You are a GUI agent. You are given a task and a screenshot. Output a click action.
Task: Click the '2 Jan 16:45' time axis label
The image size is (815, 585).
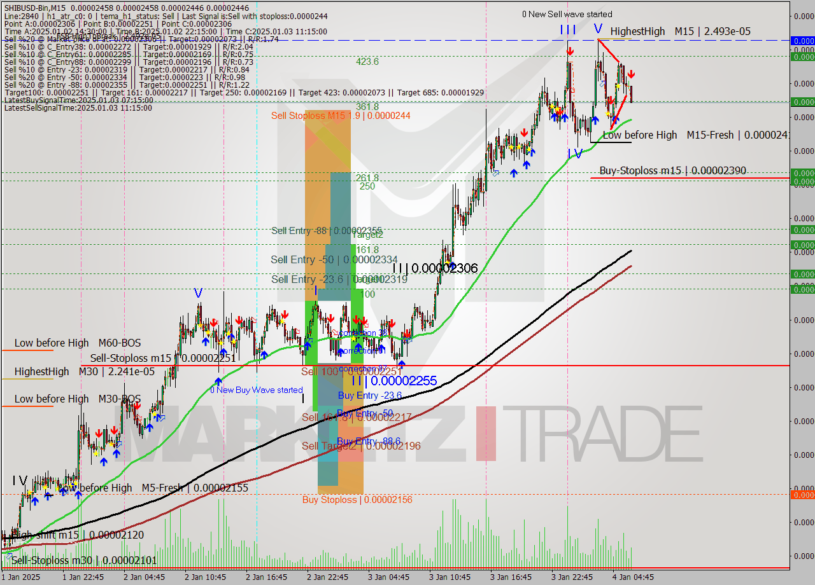[x=267, y=577]
